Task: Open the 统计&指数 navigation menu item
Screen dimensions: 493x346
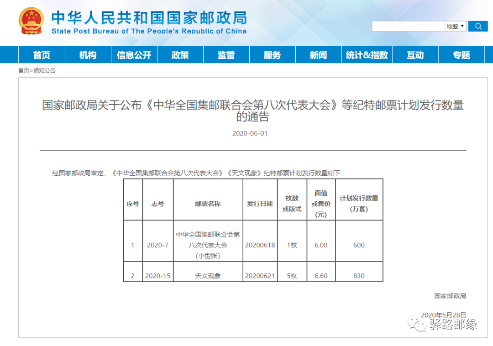Action: [367, 55]
